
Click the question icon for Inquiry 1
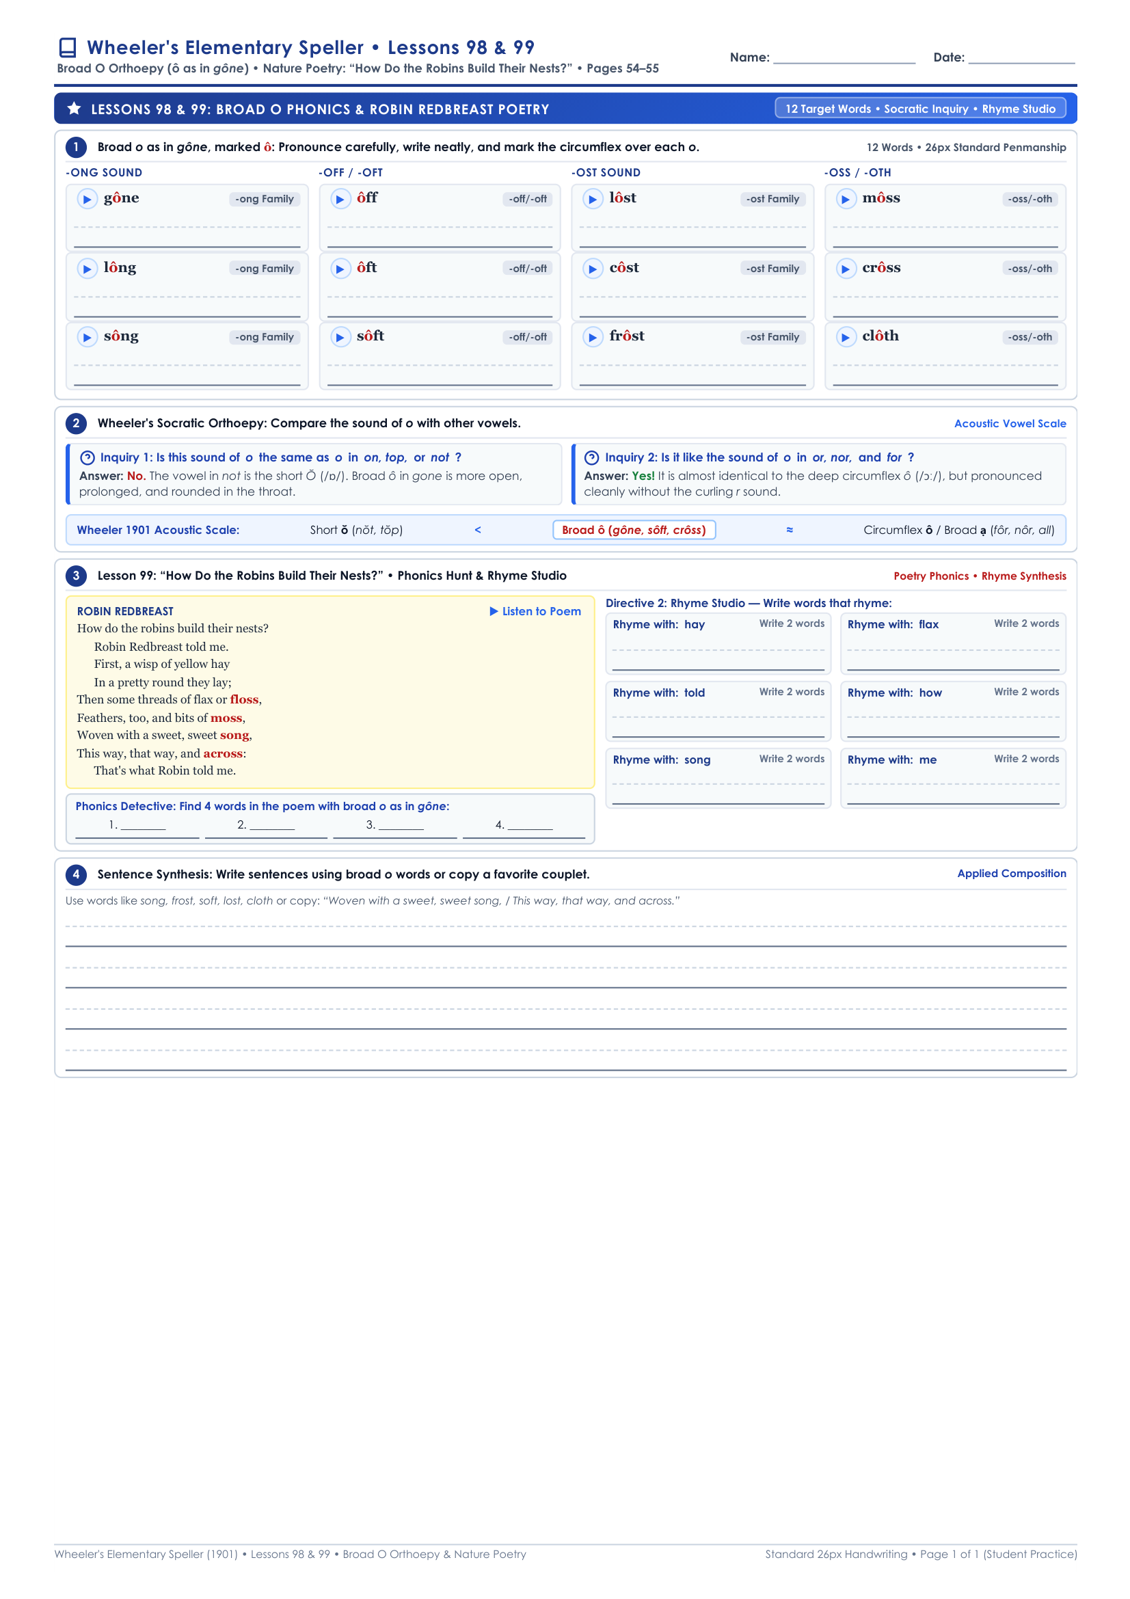(x=88, y=457)
